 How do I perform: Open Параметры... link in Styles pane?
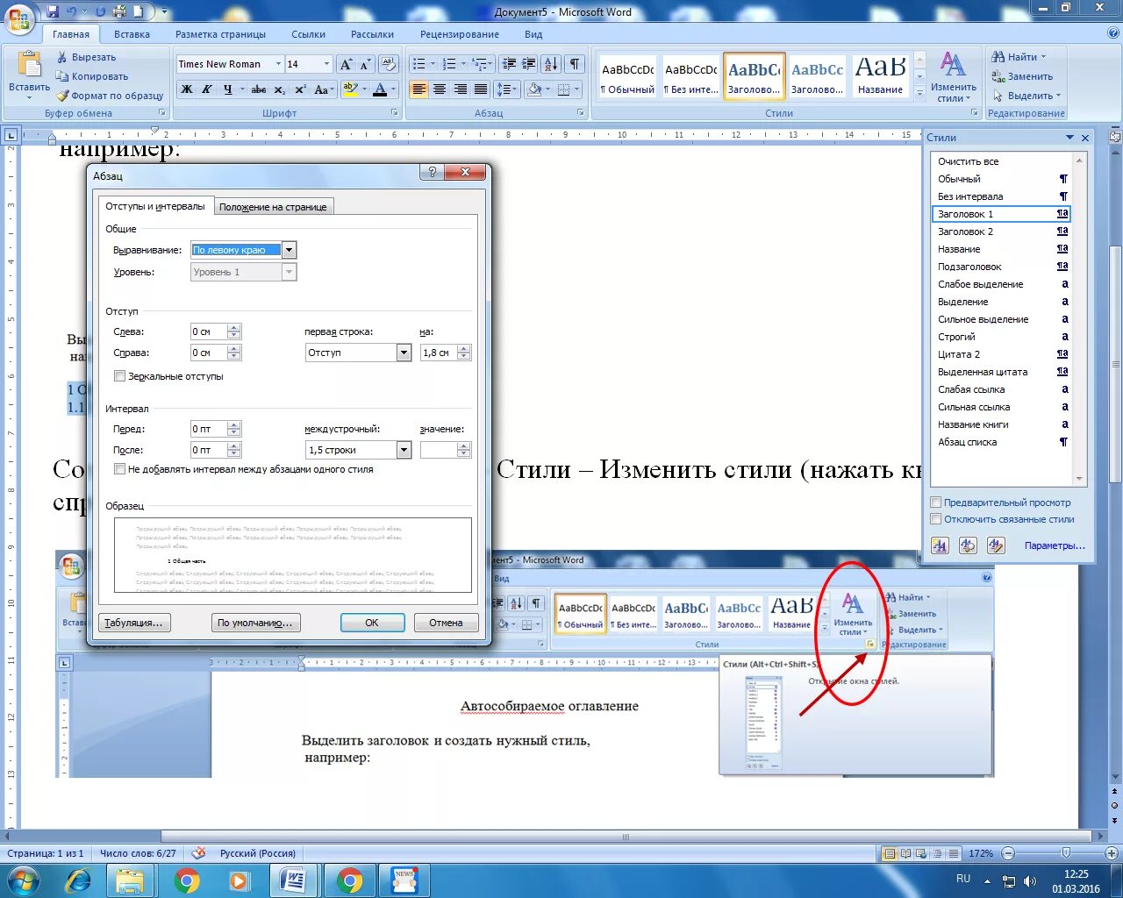[x=1055, y=545]
